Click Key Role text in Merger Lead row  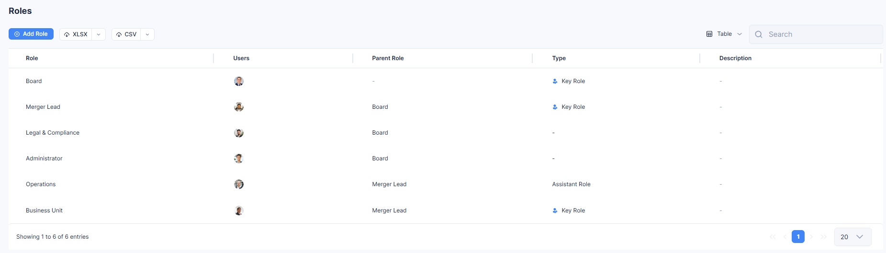coord(573,107)
